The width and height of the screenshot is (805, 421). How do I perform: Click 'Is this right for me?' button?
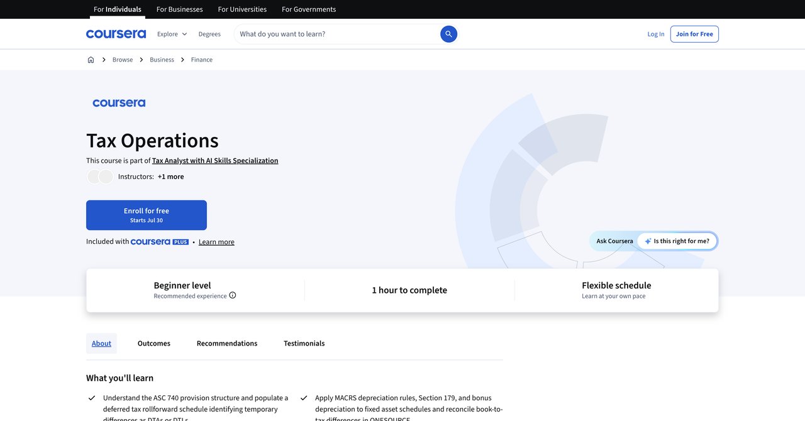(x=677, y=241)
